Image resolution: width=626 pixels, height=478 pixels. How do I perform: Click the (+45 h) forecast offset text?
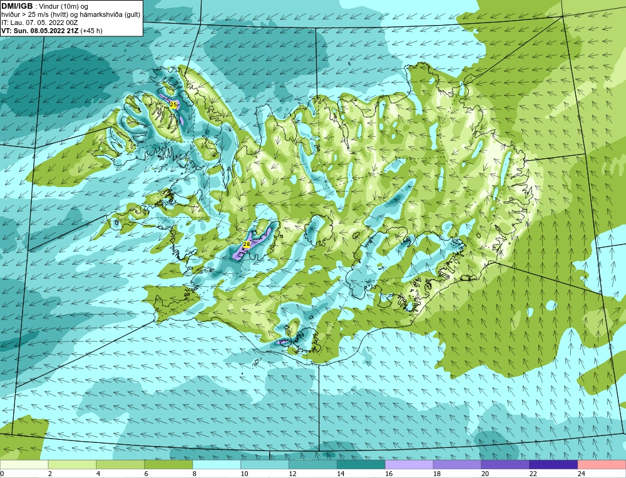(x=91, y=31)
